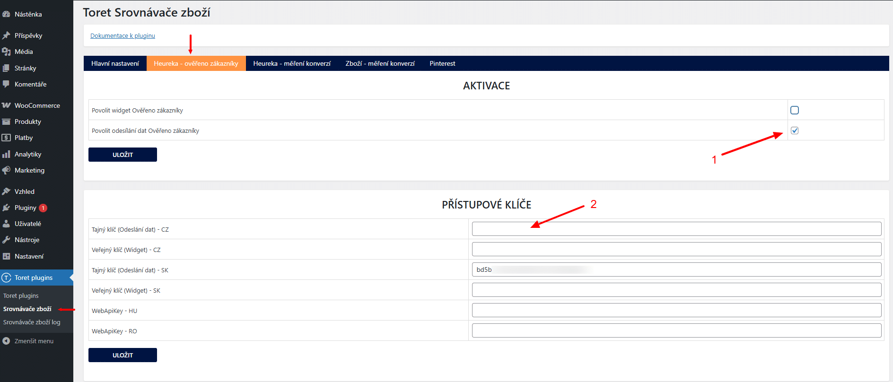Open WooCommerce menu item
The image size is (893, 382).
(36, 105)
